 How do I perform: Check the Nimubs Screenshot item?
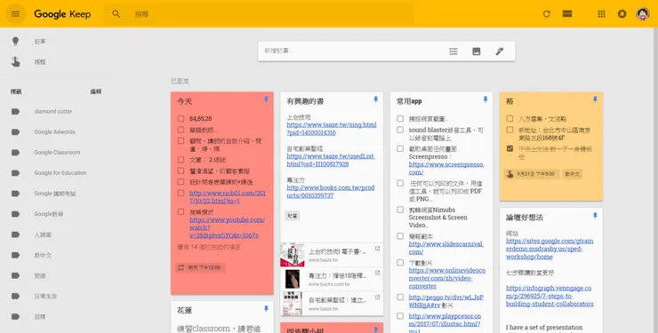[x=400, y=210]
